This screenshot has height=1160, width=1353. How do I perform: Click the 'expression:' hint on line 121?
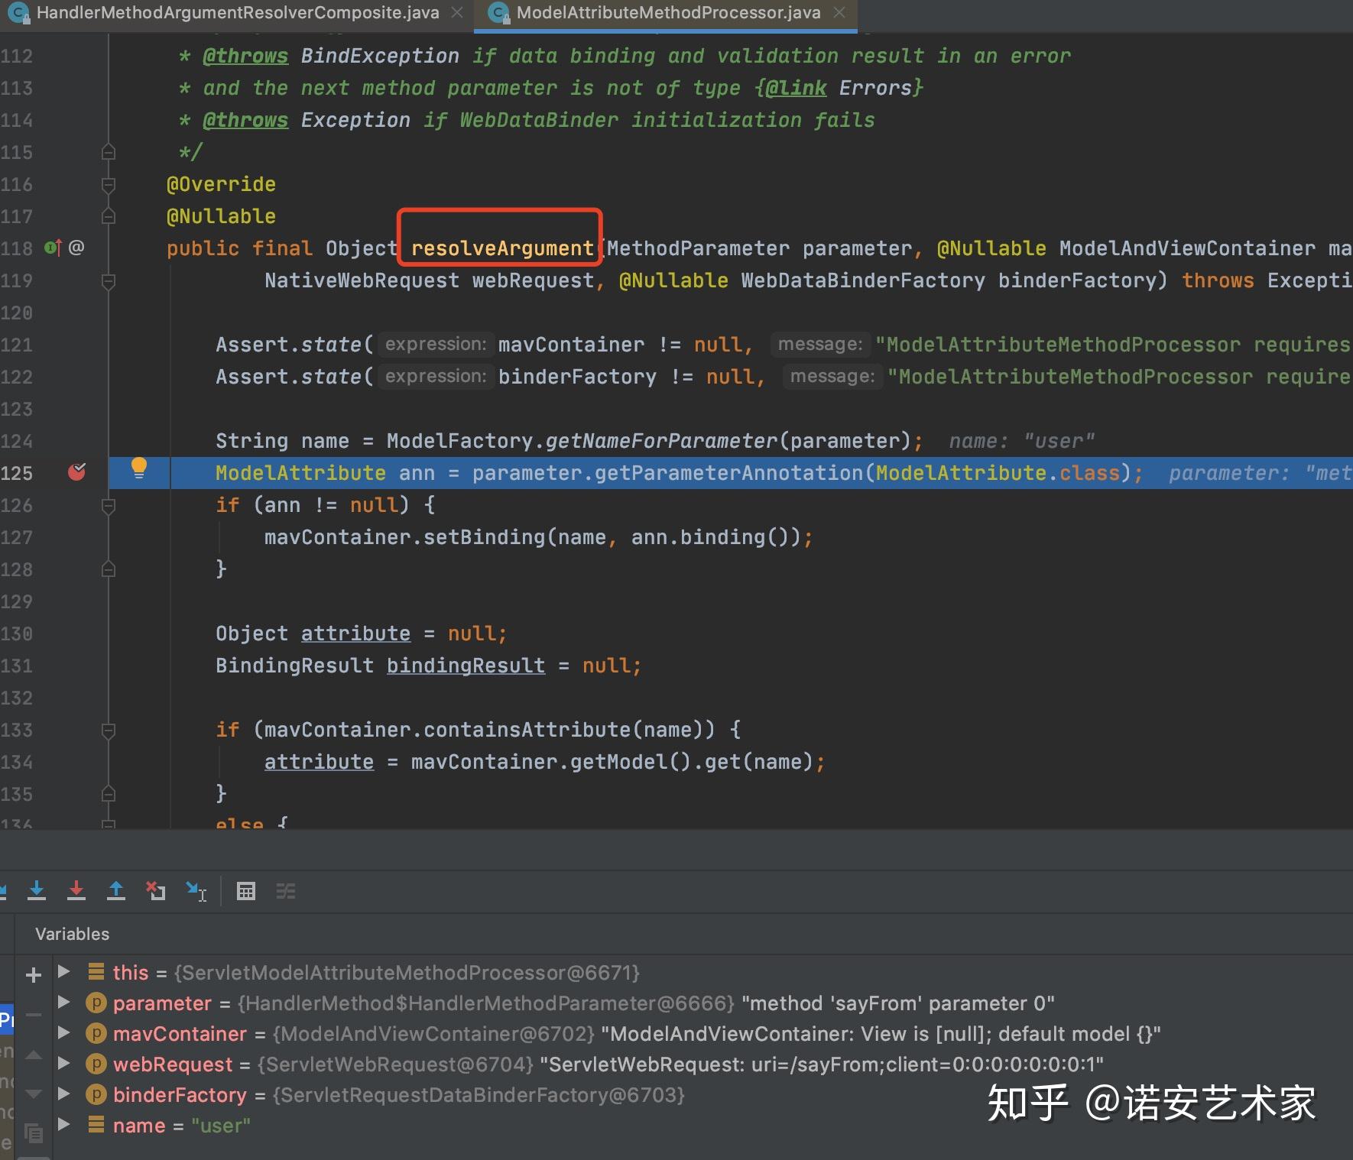tap(435, 345)
